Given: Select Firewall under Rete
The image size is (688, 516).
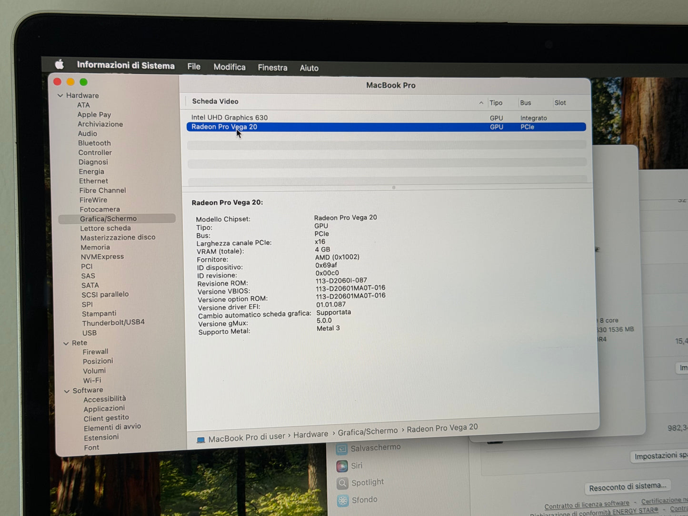Looking at the screenshot, I should click(x=96, y=352).
